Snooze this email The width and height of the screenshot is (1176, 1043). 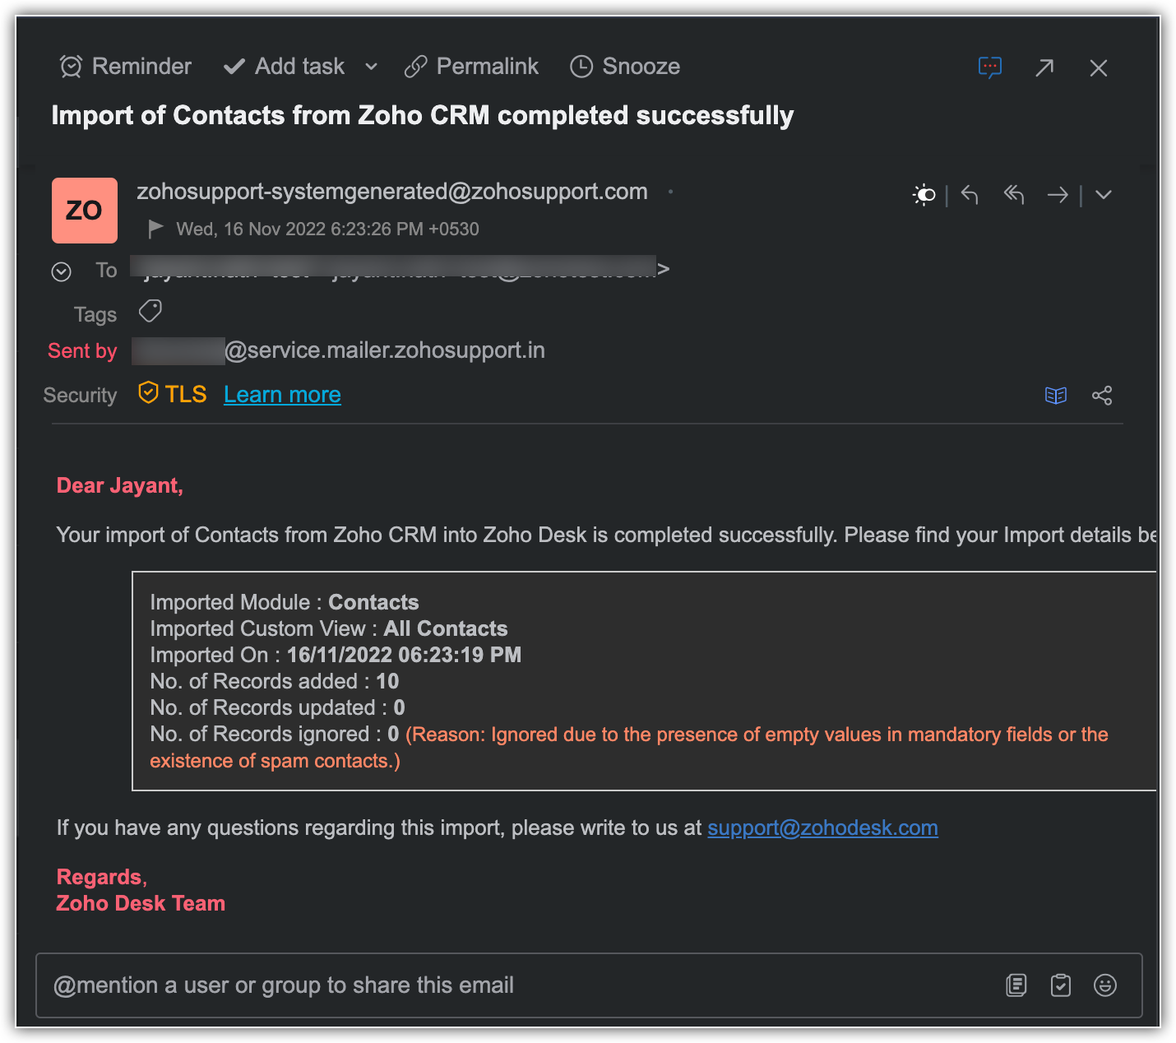[625, 67]
